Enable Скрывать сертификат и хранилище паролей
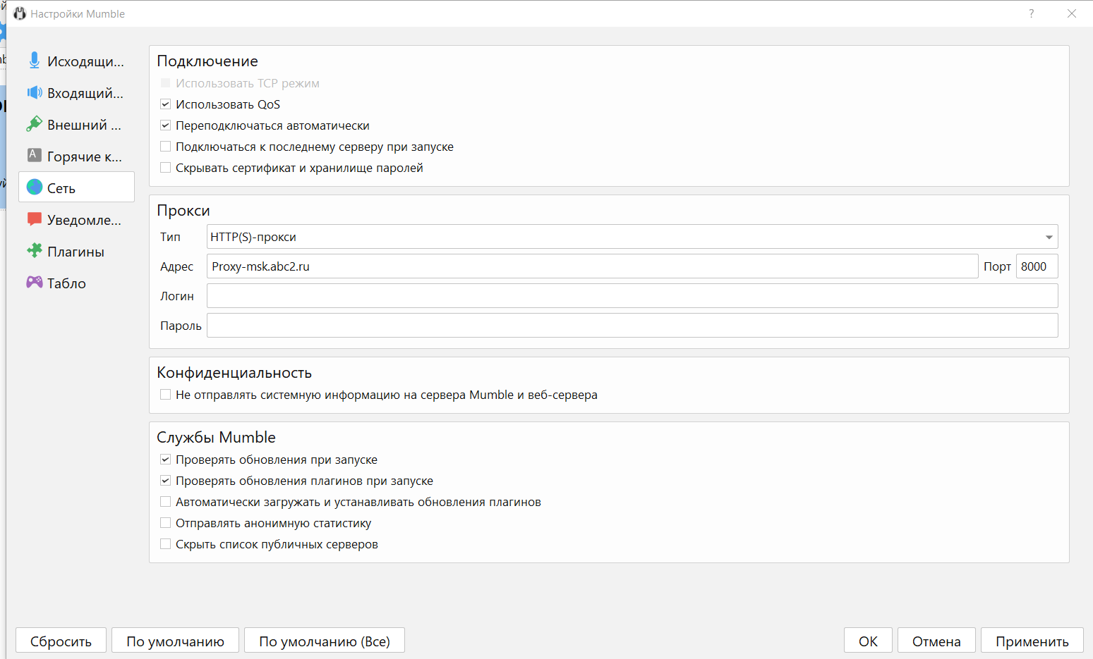The height and width of the screenshot is (659, 1093). tap(165, 168)
